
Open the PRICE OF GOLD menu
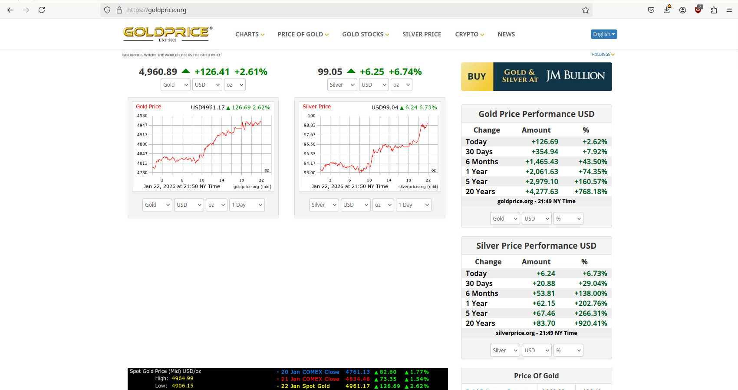tap(303, 34)
